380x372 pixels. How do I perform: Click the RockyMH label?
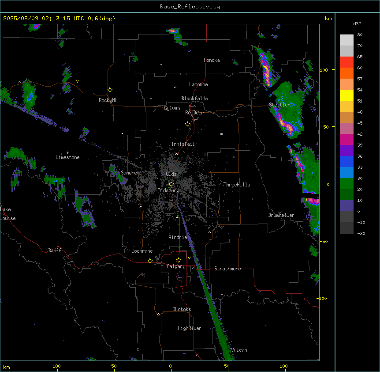[108, 100]
